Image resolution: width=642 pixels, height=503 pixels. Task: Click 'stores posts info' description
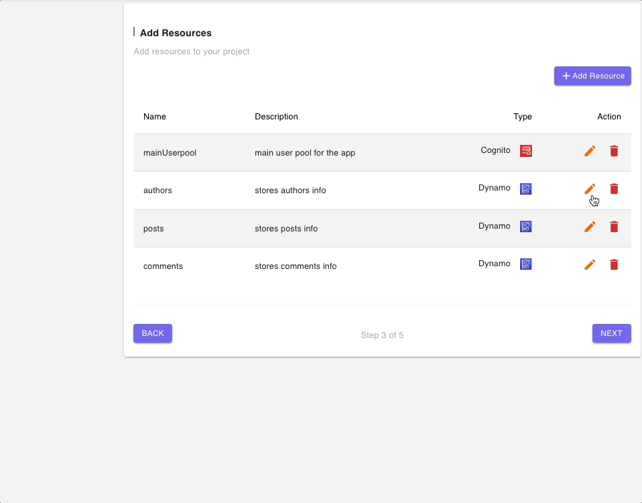pyautogui.click(x=286, y=229)
